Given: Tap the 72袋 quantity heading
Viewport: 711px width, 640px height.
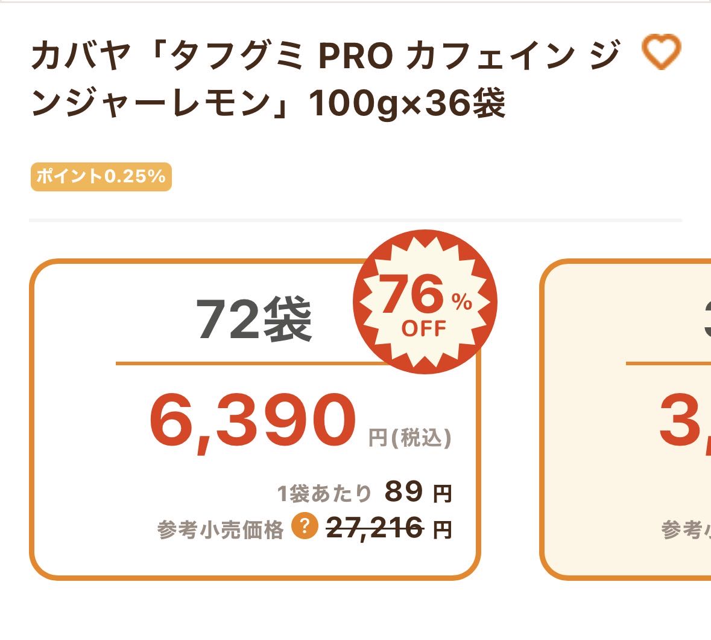Looking at the screenshot, I should 254,319.
